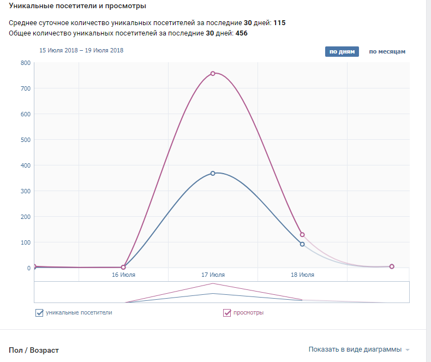
Task: Switch to the "по дням" view
Action: 342,52
